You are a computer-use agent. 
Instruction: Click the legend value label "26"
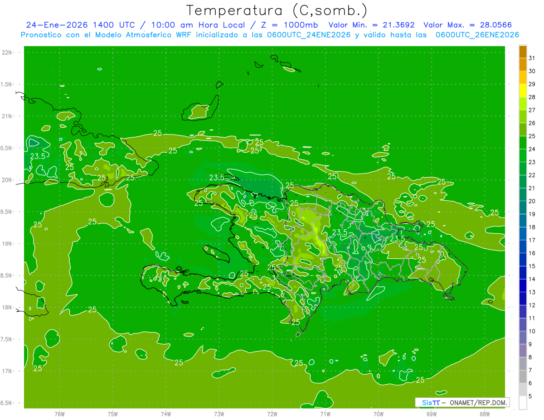pyautogui.click(x=532, y=123)
